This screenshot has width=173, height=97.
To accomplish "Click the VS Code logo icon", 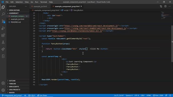I will (2, 2).
